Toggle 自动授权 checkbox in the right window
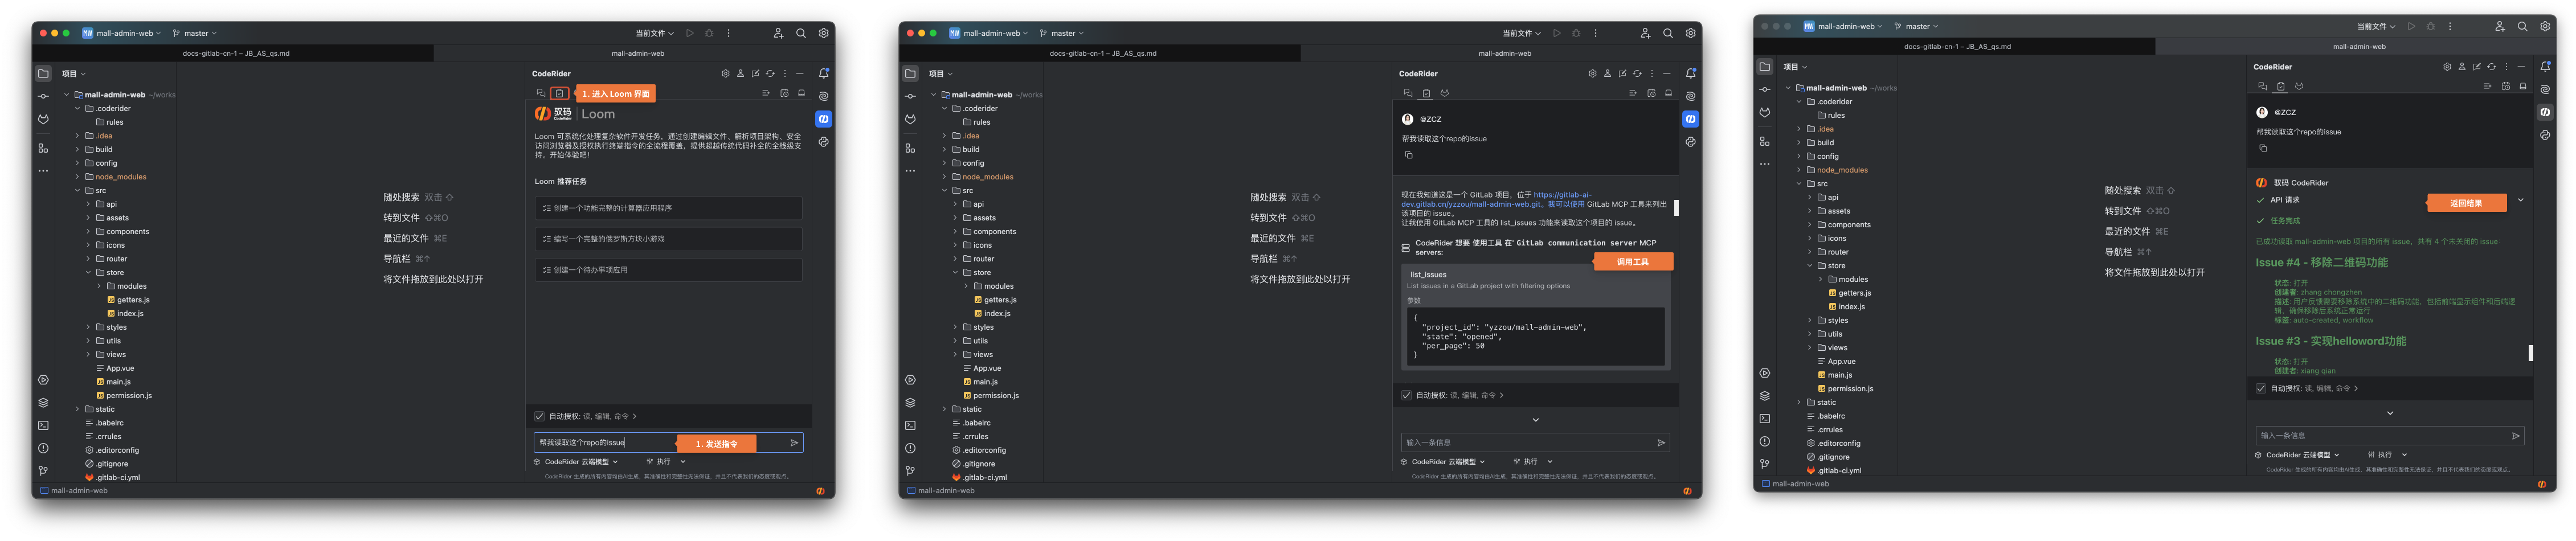Viewport: 2576px width, 541px height. [2261, 388]
